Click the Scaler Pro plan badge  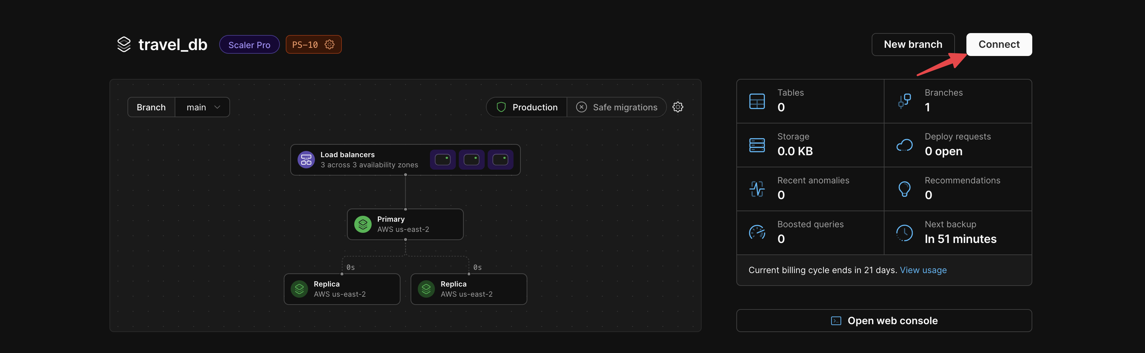[x=249, y=45]
